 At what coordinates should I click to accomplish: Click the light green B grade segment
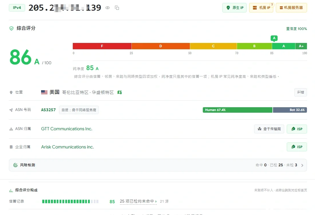click(x=254, y=46)
